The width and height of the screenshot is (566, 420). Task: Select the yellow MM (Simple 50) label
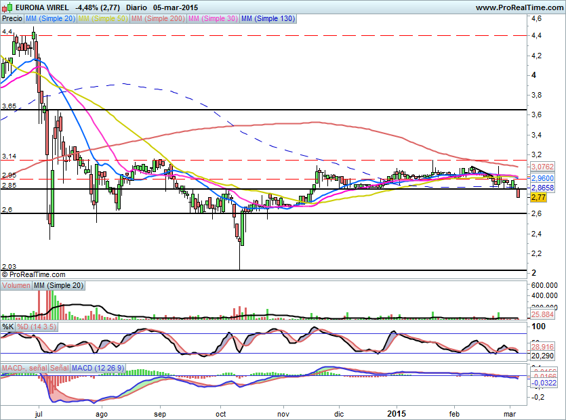click(103, 18)
